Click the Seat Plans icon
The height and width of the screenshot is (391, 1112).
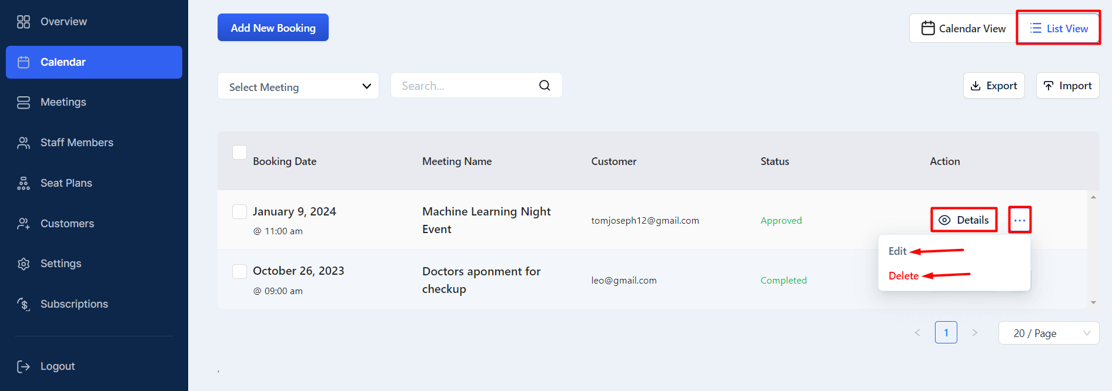pyautogui.click(x=24, y=183)
